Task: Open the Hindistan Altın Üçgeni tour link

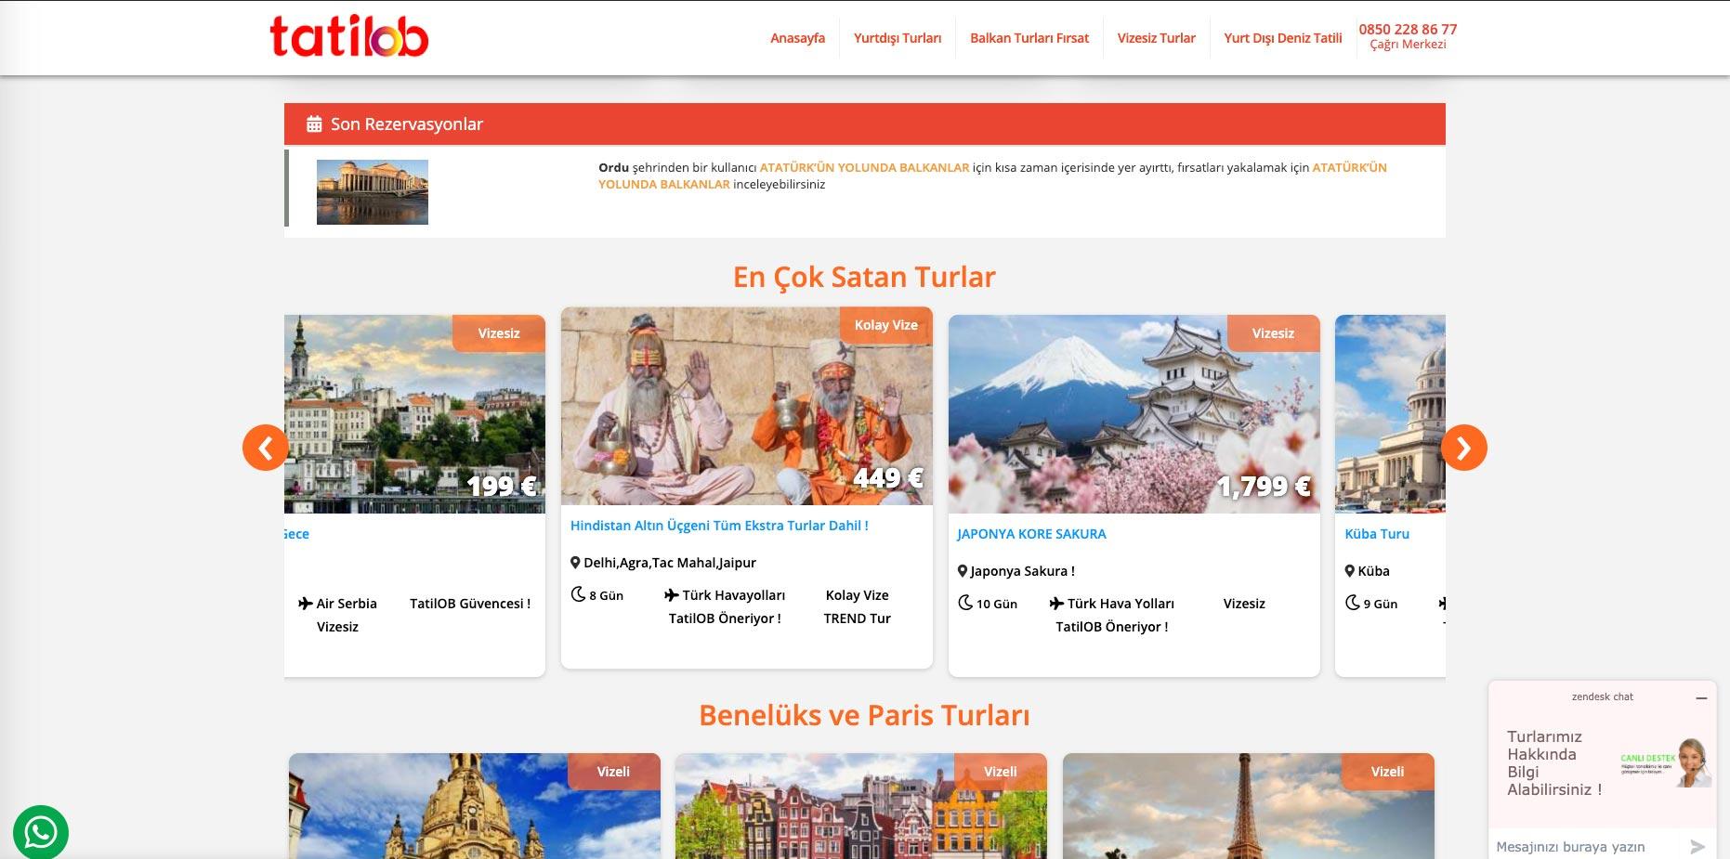Action: 719,526
